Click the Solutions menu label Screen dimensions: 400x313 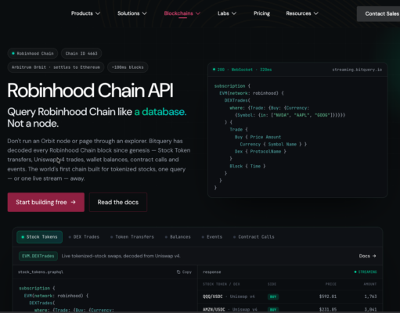[x=128, y=13]
